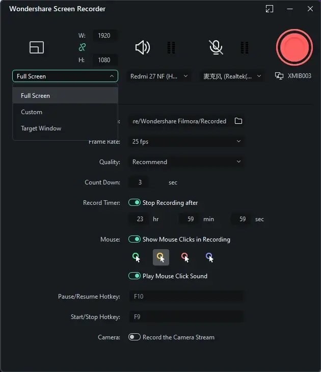Open the Redmi 27 NF audio dropdown

159,76
